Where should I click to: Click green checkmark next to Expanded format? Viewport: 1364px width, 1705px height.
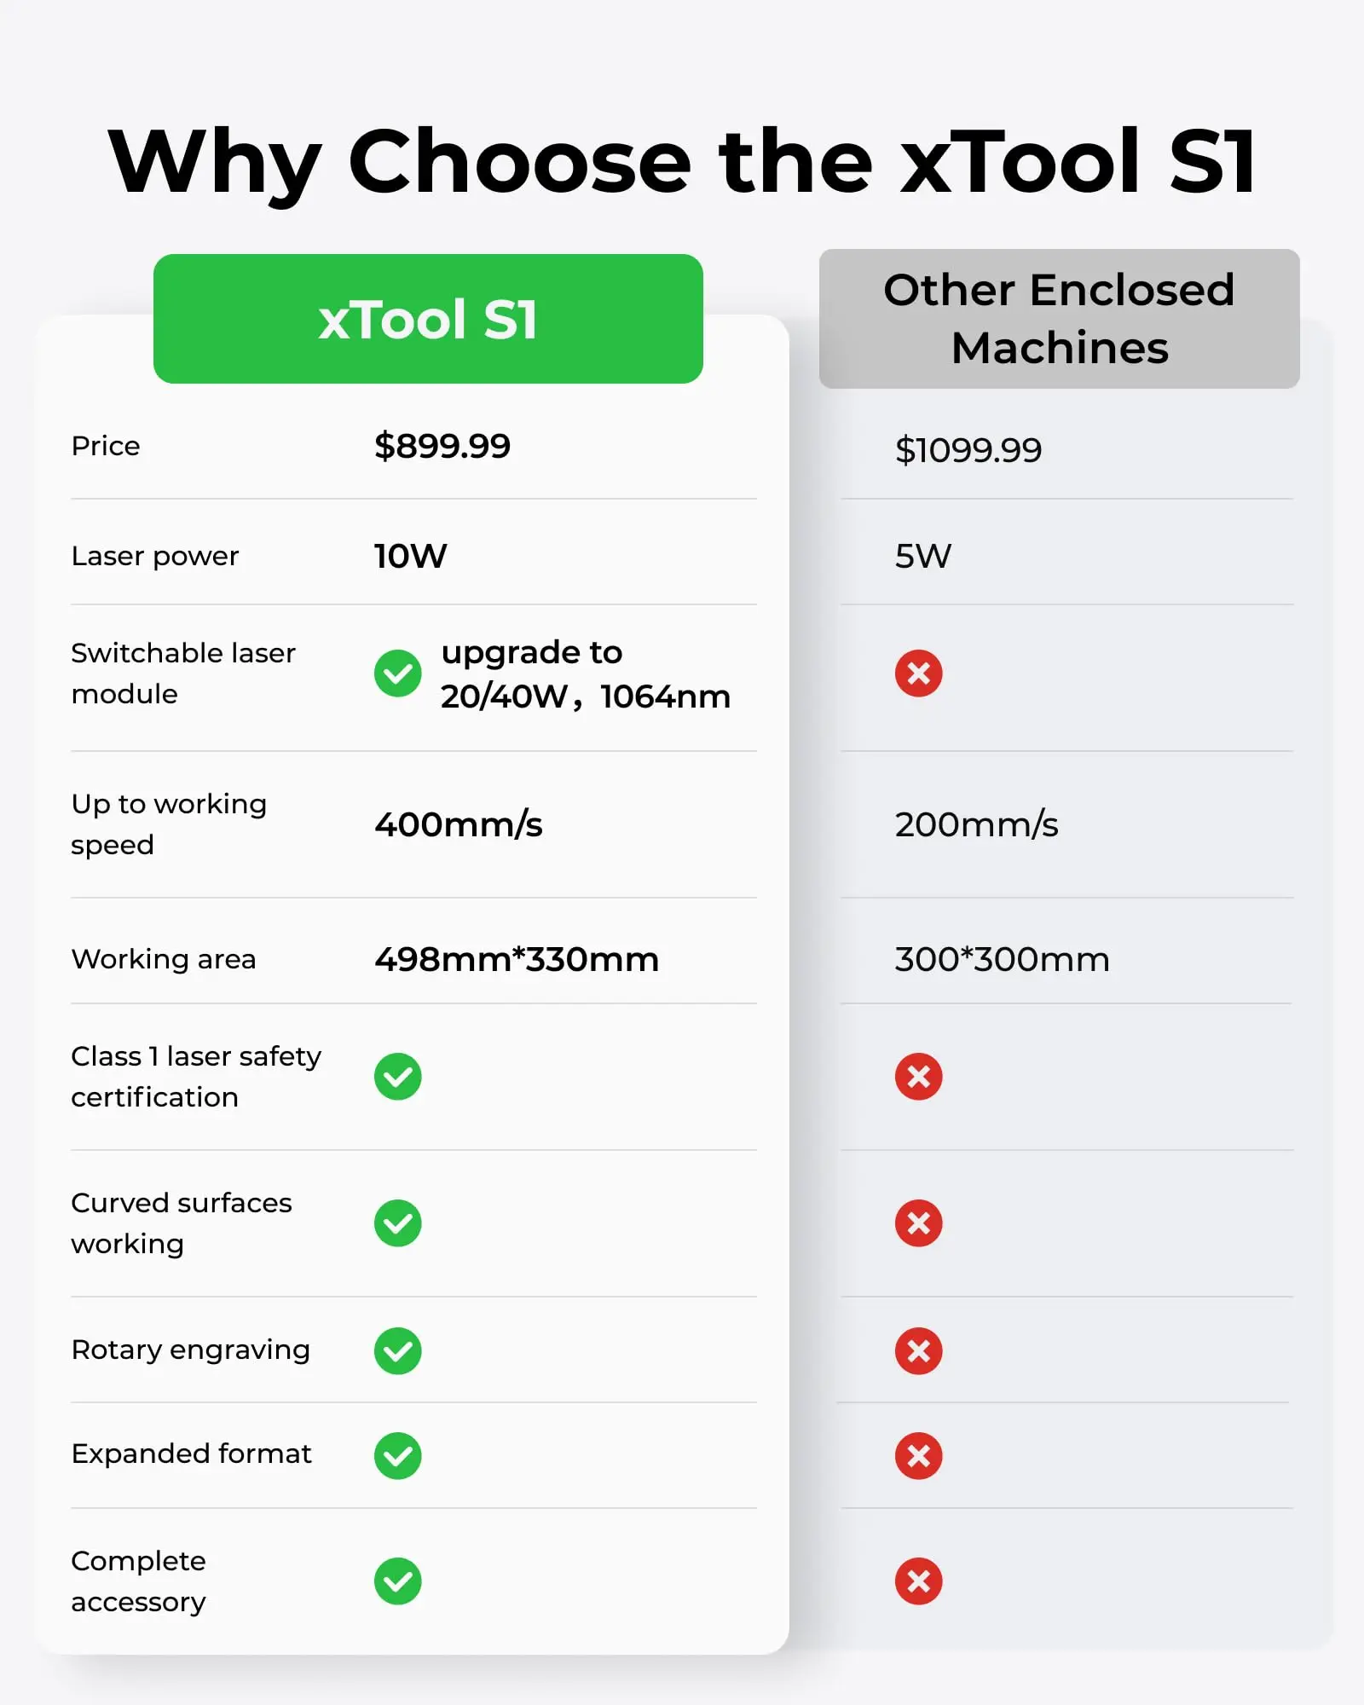pyautogui.click(x=398, y=1456)
